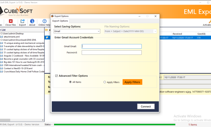
Task: Click the horizontal scrollbar thumb in folder list
Action: (5, 120)
